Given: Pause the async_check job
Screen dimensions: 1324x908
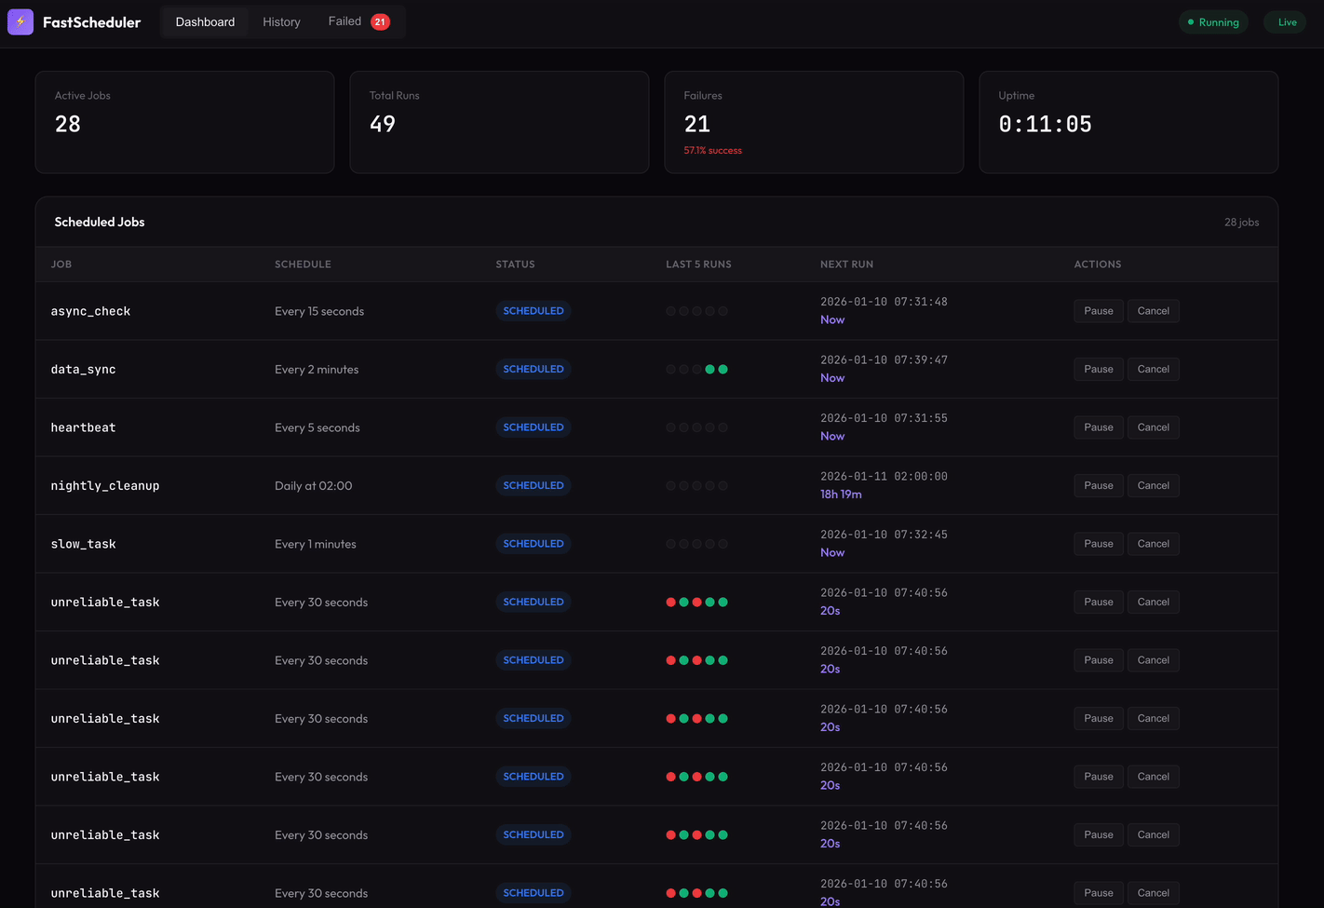Looking at the screenshot, I should (x=1099, y=311).
